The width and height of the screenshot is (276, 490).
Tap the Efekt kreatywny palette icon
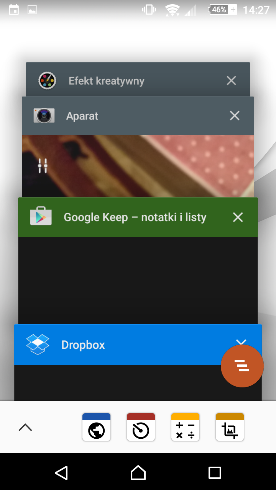pos(48,81)
